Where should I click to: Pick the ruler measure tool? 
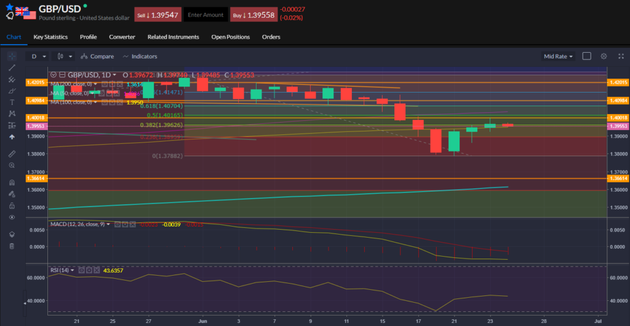click(12, 153)
